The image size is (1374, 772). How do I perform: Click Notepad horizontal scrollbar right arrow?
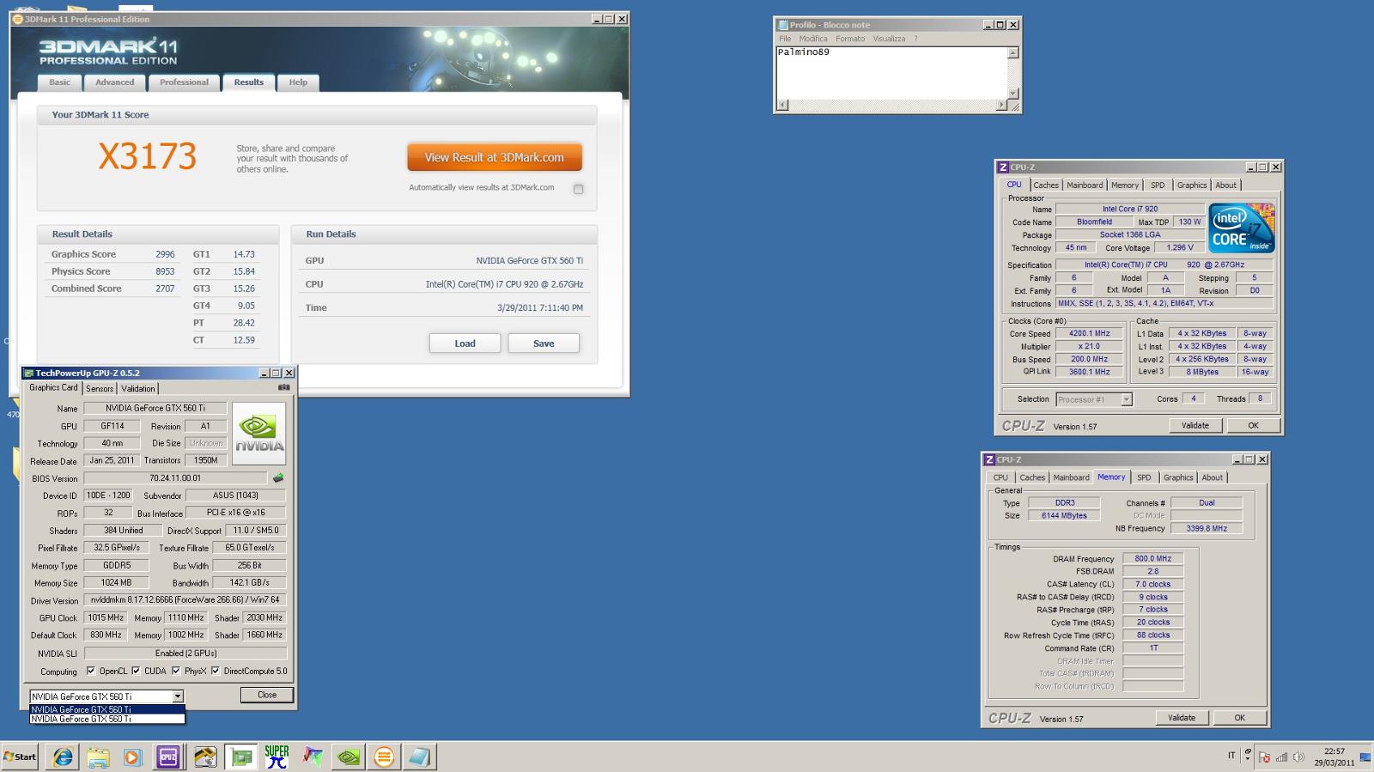tap(1001, 105)
